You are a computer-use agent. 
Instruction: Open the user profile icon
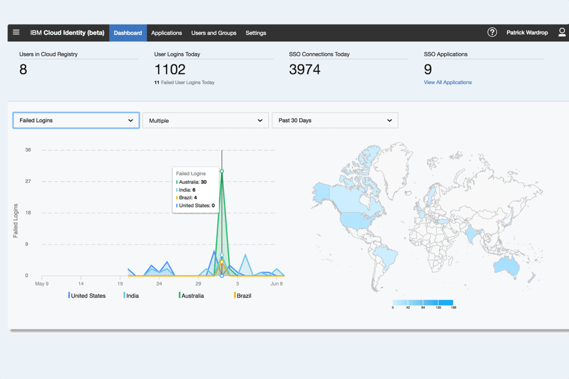(560, 33)
